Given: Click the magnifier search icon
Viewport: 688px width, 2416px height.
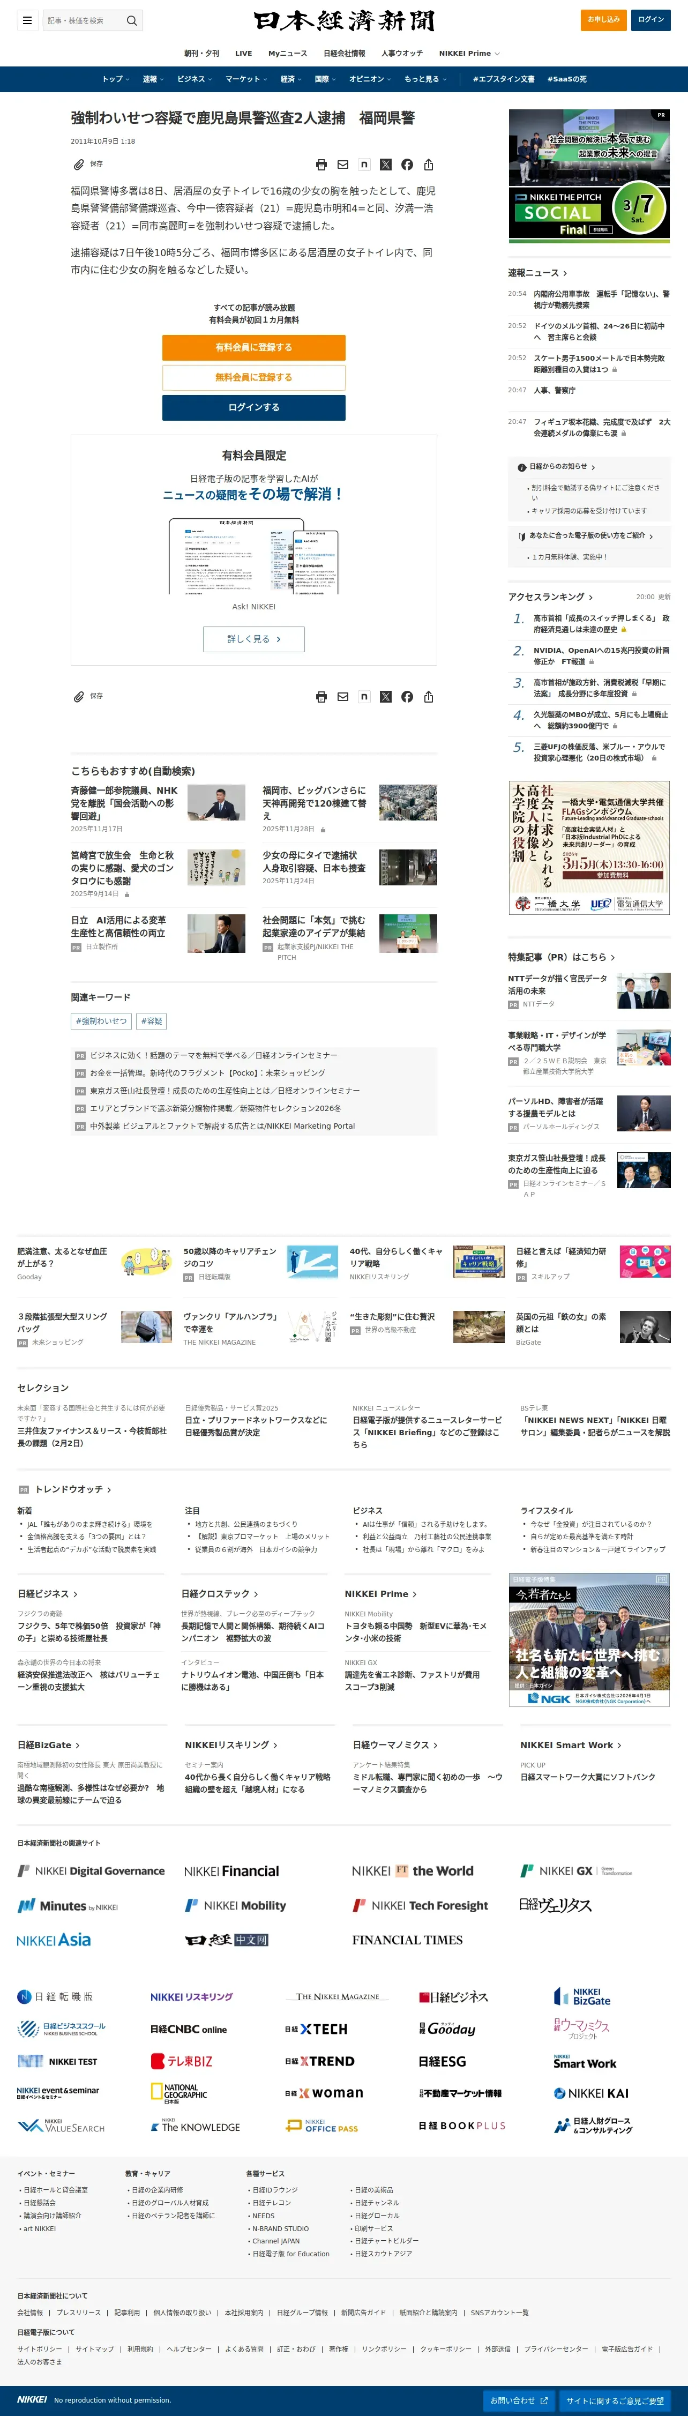Looking at the screenshot, I should tap(132, 20).
